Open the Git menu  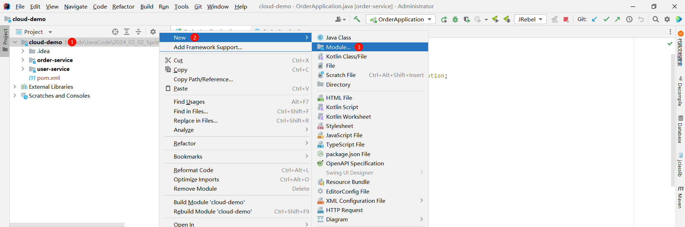[x=198, y=6]
